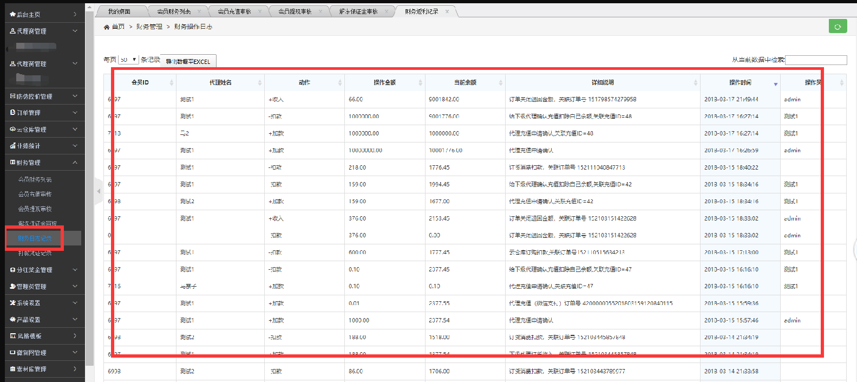The width and height of the screenshot is (857, 382).
Task: Sort the table by 操作员 column
Action: pos(813,82)
